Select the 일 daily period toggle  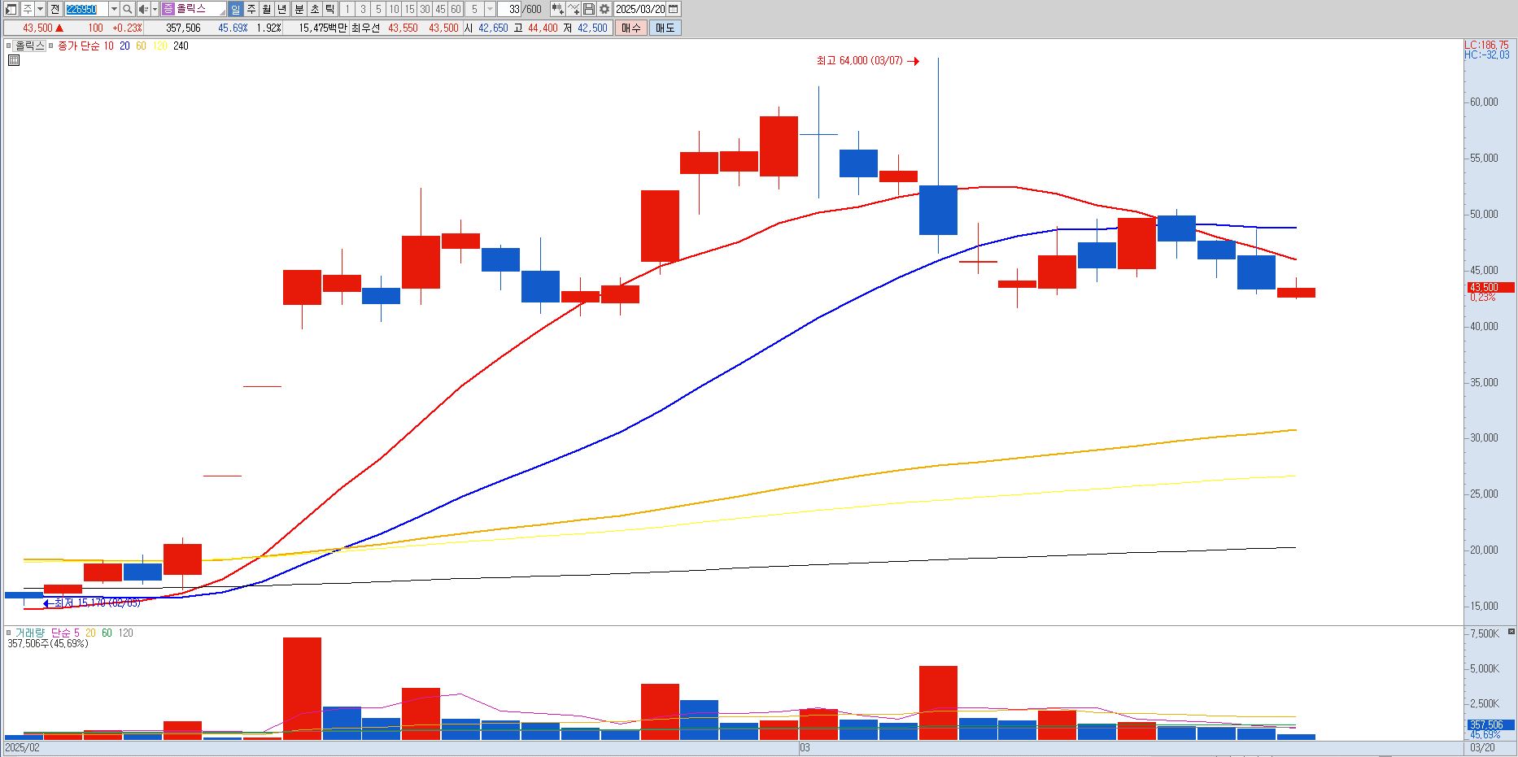235,9
